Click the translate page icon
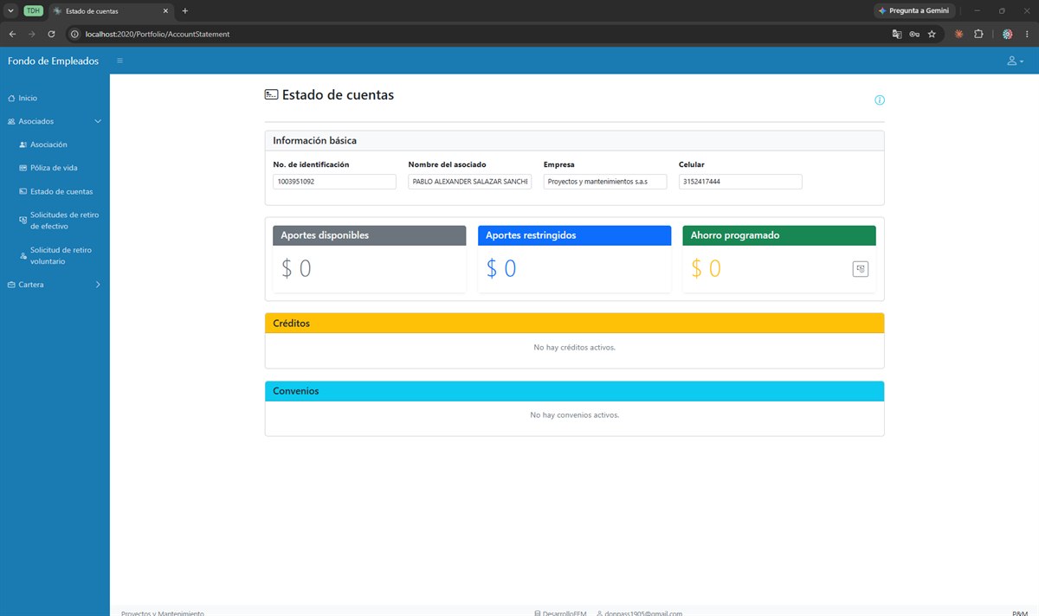1039x616 pixels. 897,34
